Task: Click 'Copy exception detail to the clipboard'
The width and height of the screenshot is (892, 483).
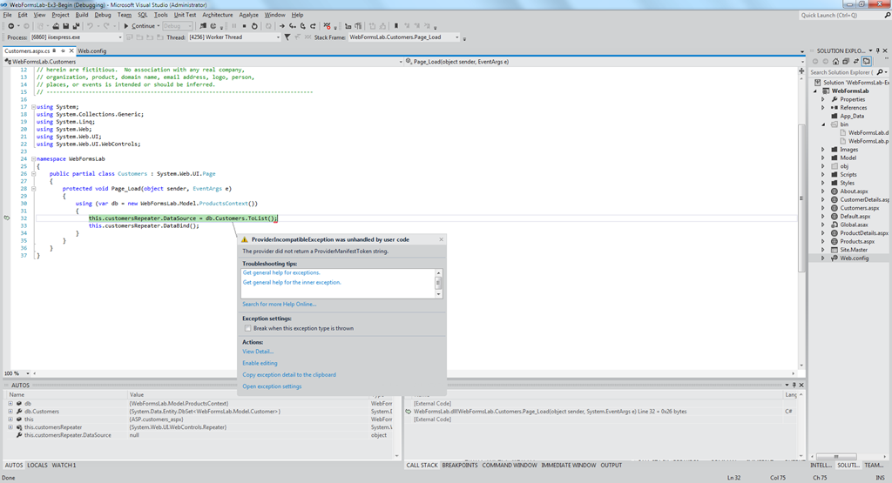Action: tap(288, 375)
